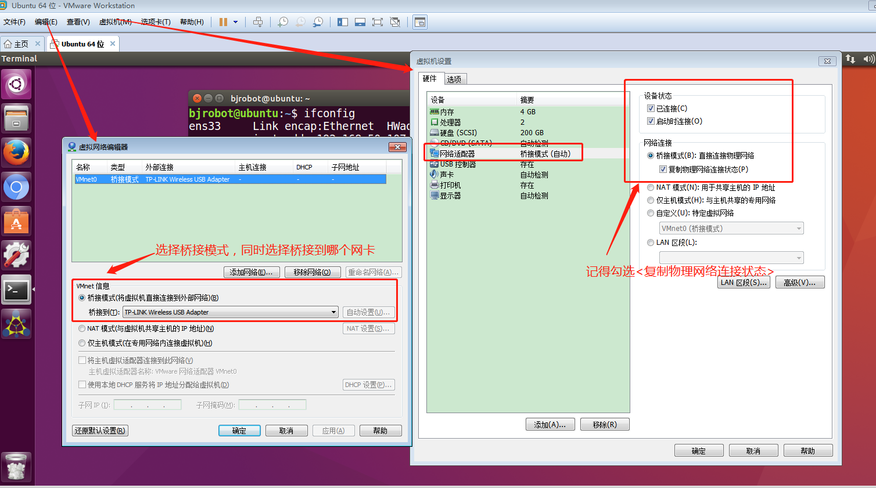Select bridged mode radio in network editor
Image resolution: width=876 pixels, height=488 pixels.
coord(82,298)
